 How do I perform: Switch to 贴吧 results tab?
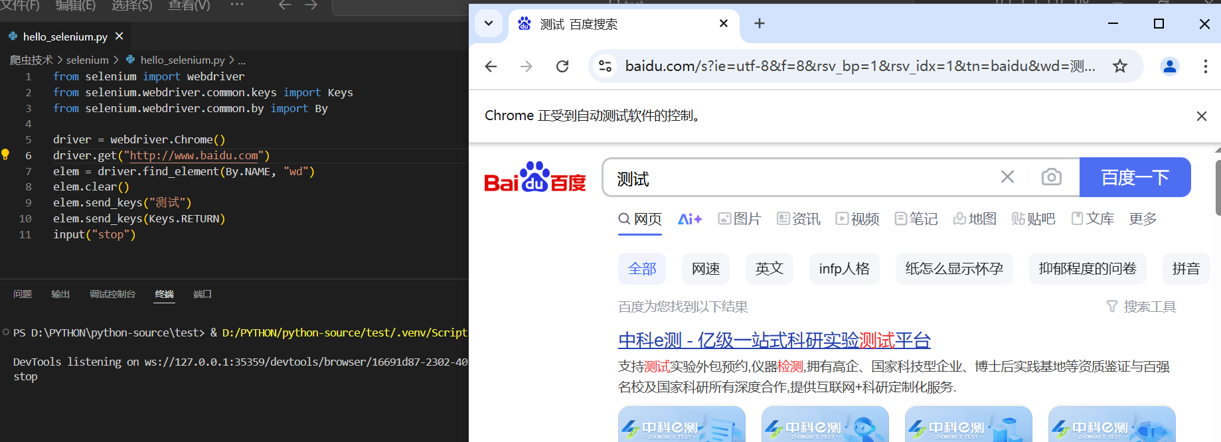point(1034,219)
